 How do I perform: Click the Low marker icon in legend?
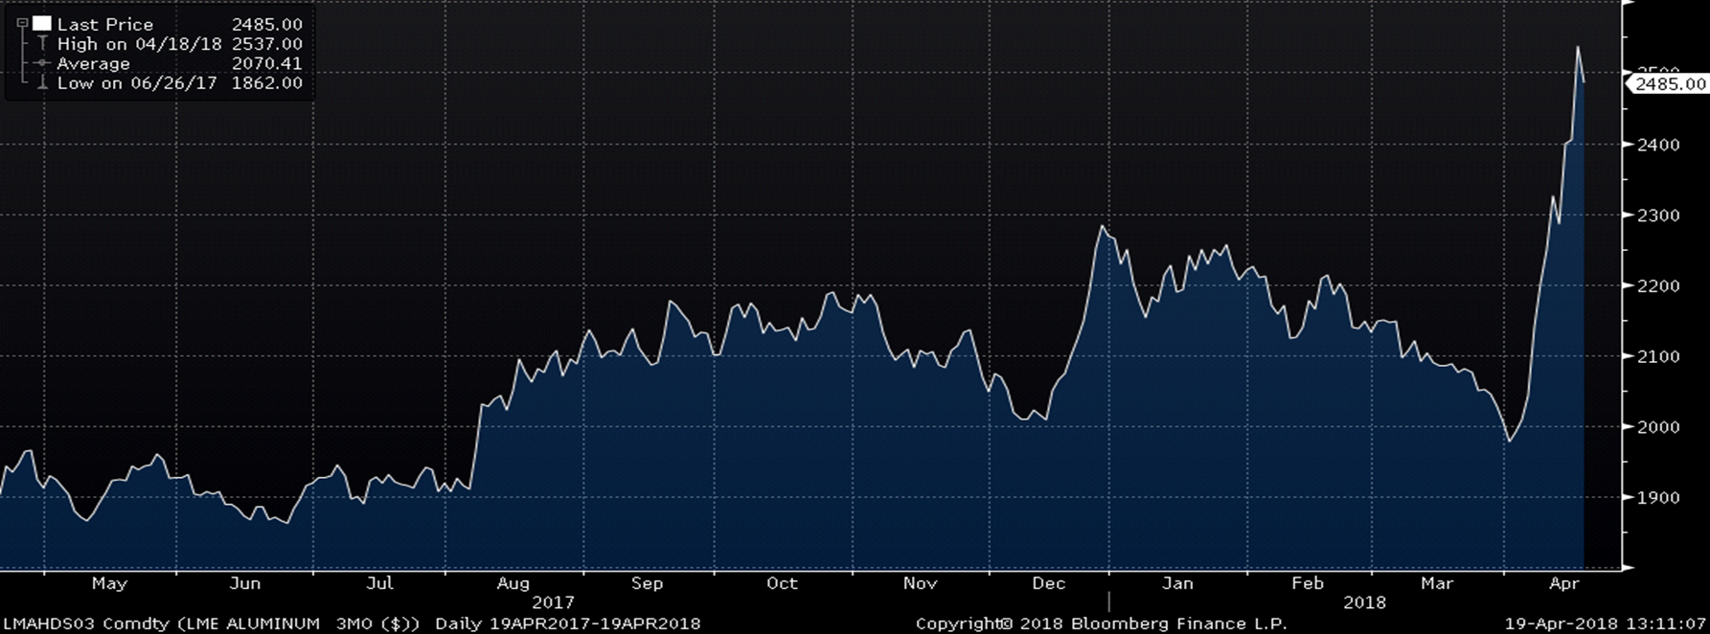[x=42, y=83]
